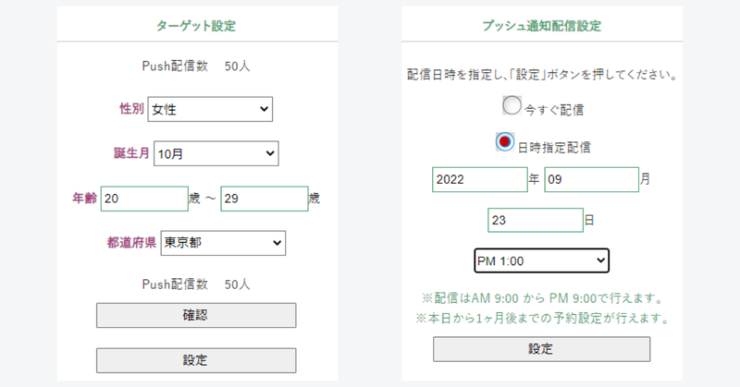Viewport: 740px width, 387px height.
Task: Click the month field showing 09
Action: pos(592,179)
